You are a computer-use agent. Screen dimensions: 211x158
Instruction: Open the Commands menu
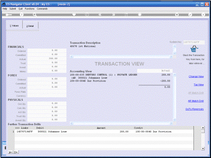[x=42, y=9]
